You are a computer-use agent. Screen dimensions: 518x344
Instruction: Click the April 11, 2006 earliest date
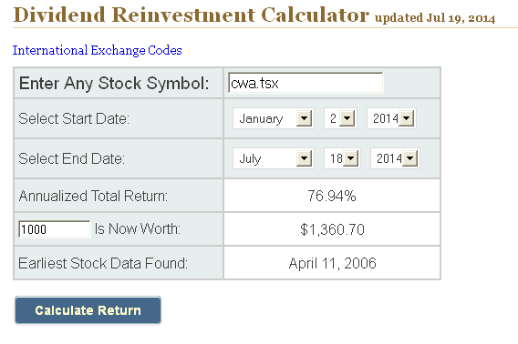(x=332, y=263)
